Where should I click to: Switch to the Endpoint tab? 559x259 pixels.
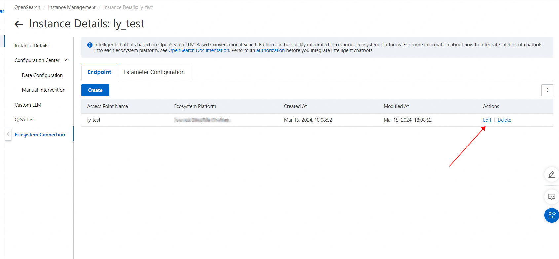(x=99, y=72)
